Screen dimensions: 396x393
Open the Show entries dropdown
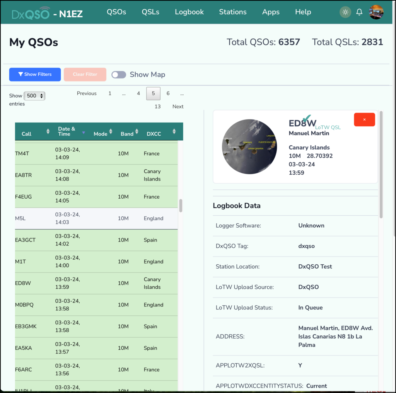34,96
